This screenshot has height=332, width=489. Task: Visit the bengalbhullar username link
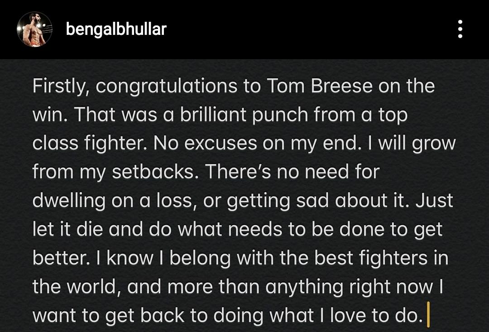116,29
